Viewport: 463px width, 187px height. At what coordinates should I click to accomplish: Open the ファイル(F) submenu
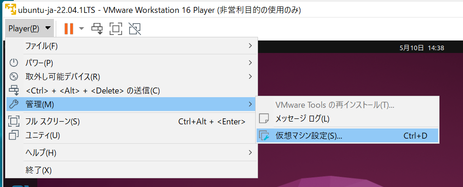(132, 46)
